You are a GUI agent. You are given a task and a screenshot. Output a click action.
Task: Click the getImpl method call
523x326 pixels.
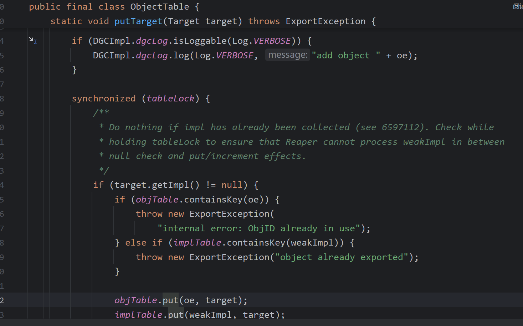(170, 185)
